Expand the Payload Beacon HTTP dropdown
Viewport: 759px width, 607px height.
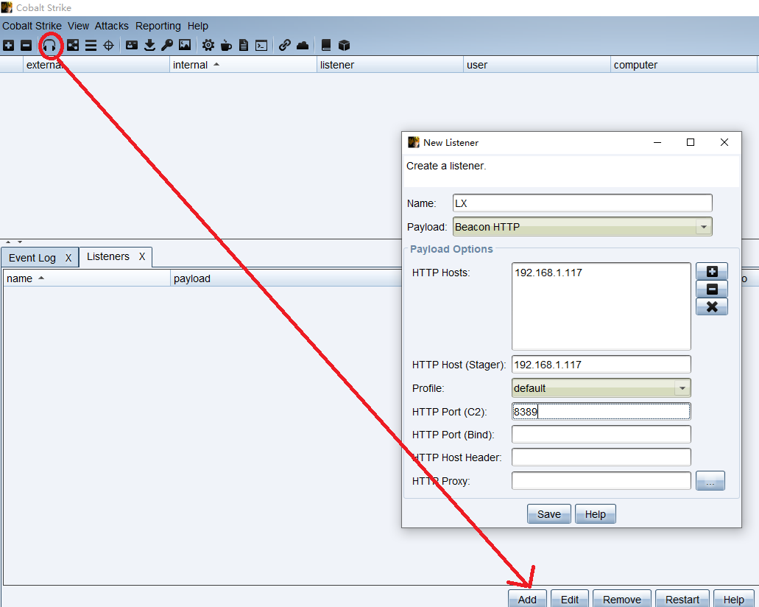click(703, 227)
